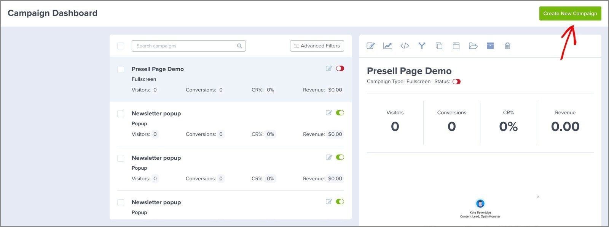The height and width of the screenshot is (227, 609).
Task: Open the embed code with the </> icon
Action: click(x=405, y=46)
